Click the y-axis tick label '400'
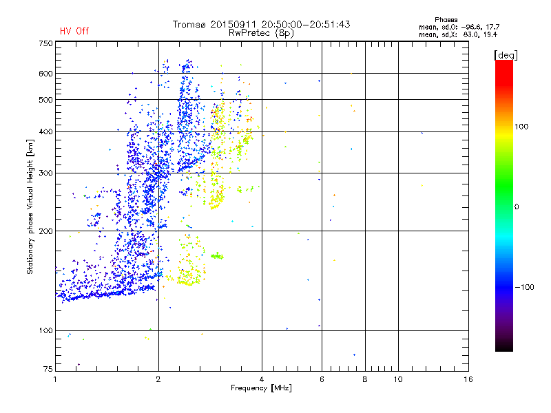551x413 pixels. tap(45, 132)
